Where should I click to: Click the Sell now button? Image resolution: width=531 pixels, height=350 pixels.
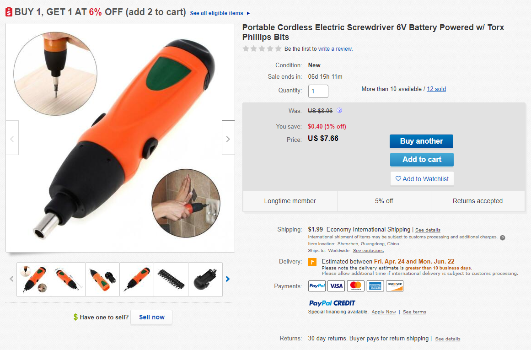[151, 317]
